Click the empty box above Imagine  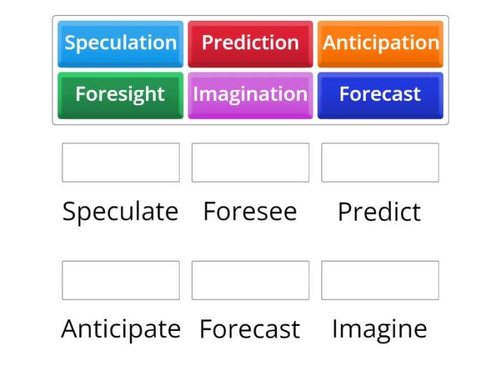point(380,281)
